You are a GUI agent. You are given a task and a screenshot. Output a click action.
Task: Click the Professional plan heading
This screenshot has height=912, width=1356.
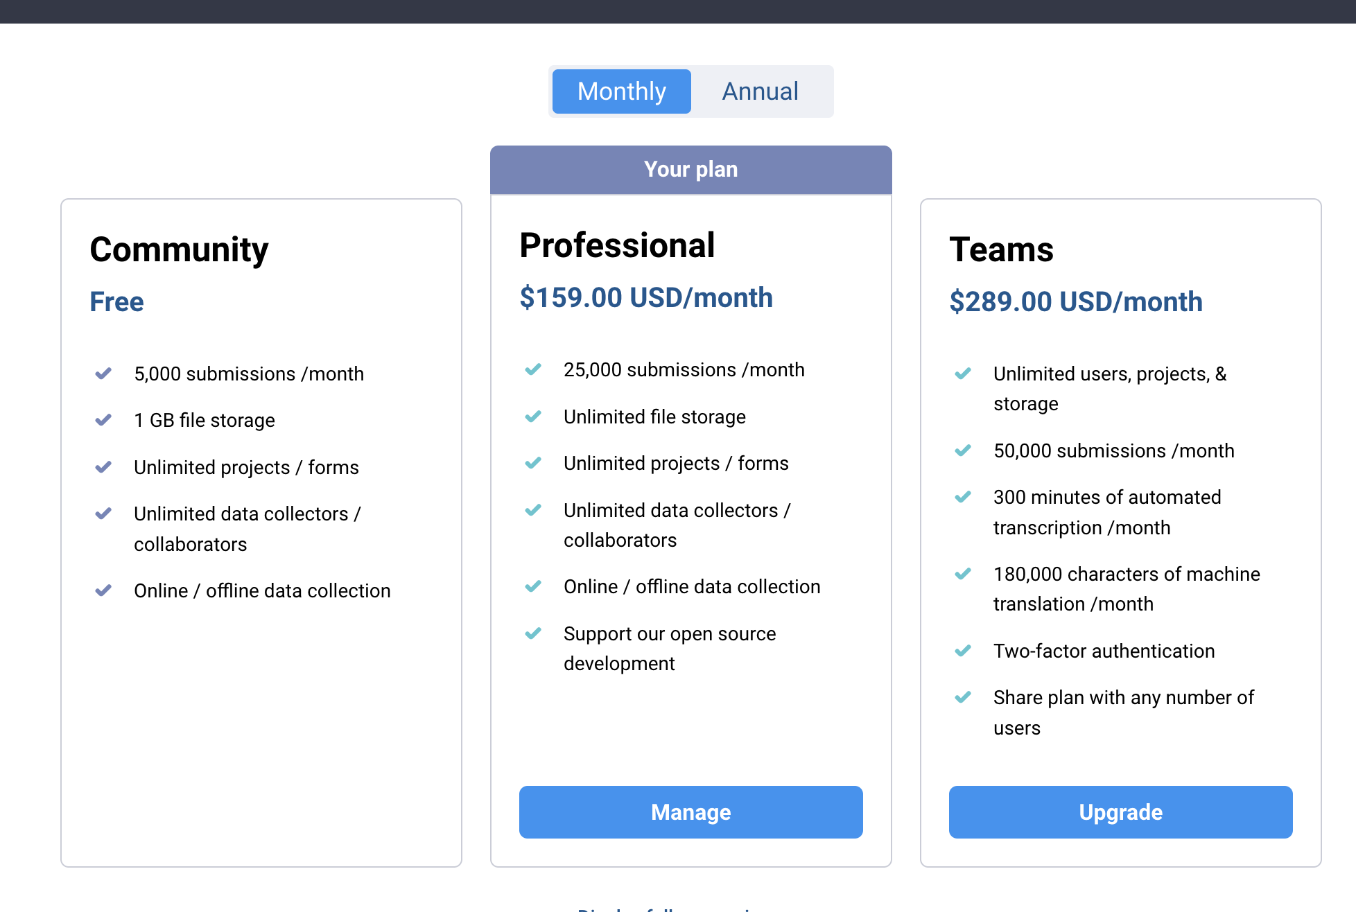click(x=617, y=245)
